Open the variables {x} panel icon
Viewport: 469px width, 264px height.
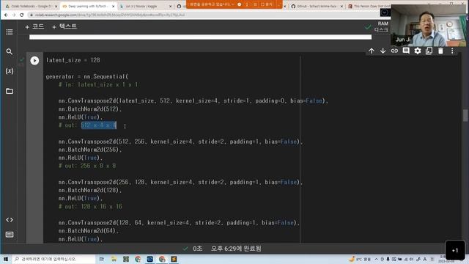pyautogui.click(x=10, y=71)
